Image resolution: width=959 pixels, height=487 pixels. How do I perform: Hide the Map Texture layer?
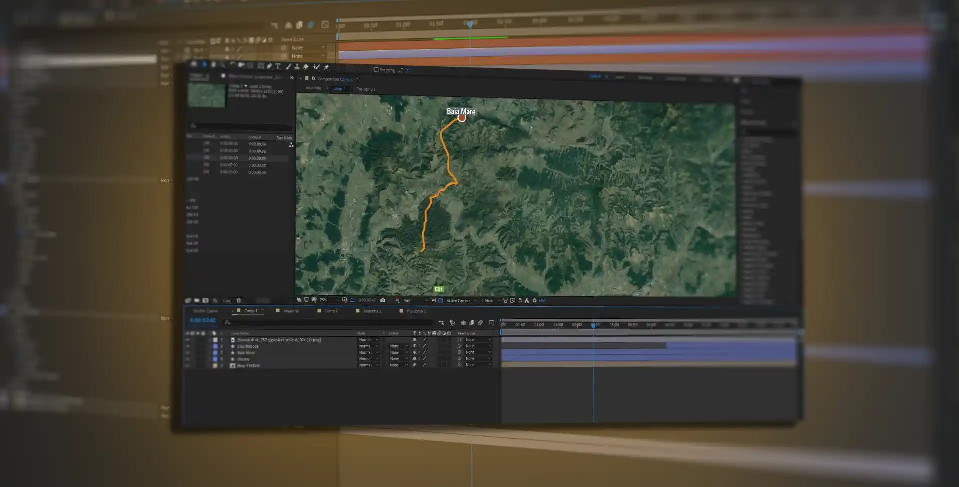187,365
